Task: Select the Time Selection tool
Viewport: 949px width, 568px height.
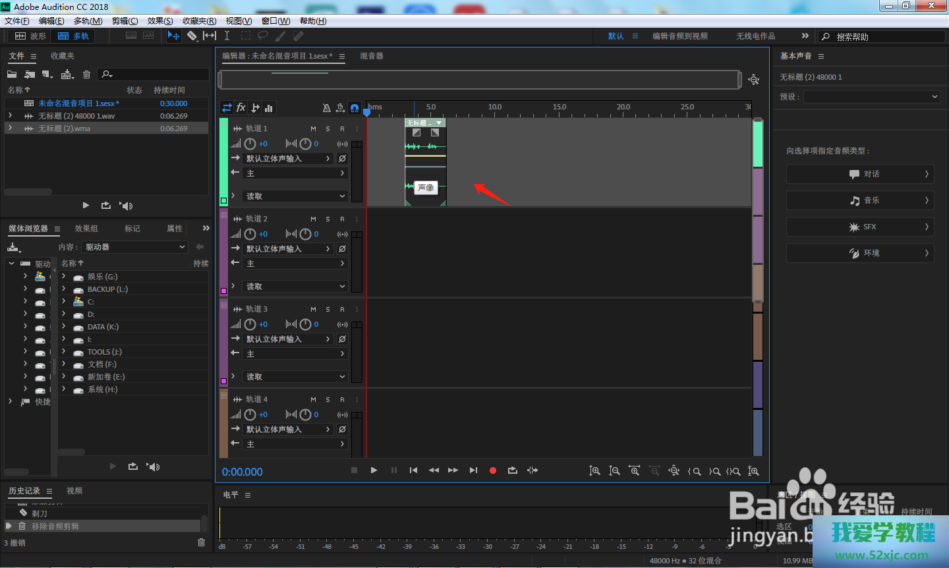Action: (227, 36)
